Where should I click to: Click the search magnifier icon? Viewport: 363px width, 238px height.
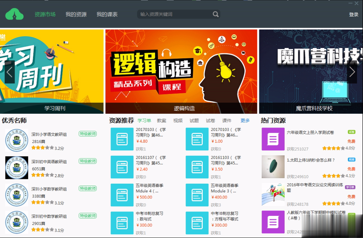pyautogui.click(x=216, y=14)
